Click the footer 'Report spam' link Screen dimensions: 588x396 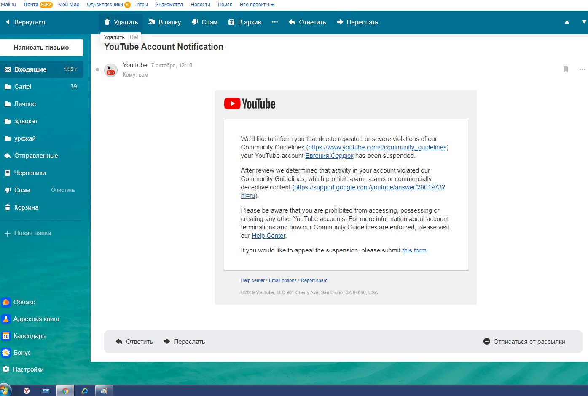(x=314, y=280)
